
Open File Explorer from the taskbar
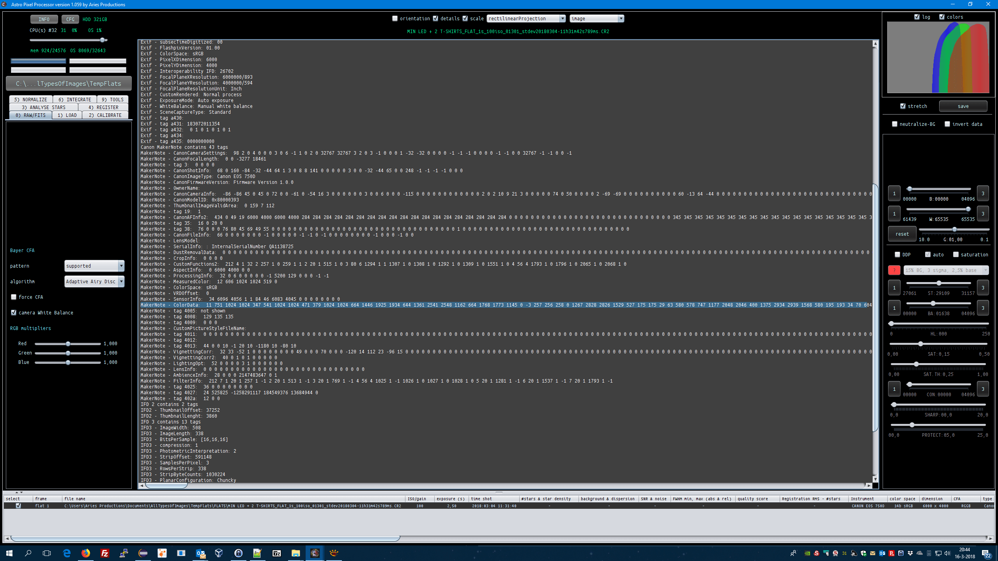296,553
